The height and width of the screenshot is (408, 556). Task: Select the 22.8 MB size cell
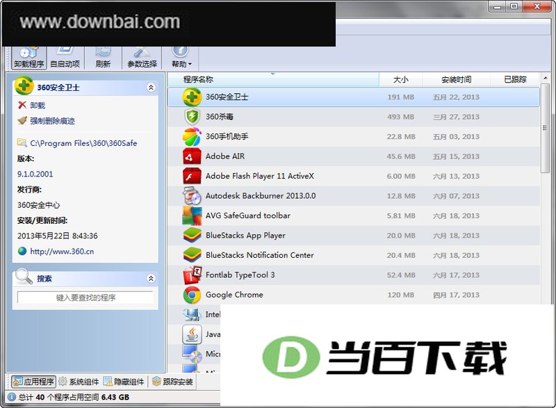(401, 137)
